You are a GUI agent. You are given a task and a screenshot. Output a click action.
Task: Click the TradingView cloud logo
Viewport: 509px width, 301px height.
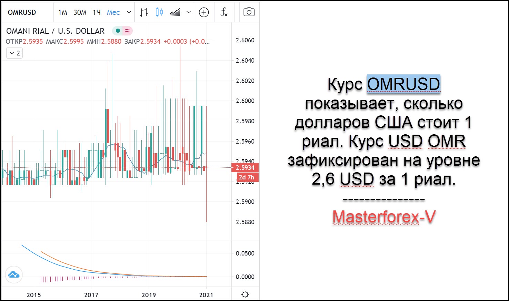(14, 274)
